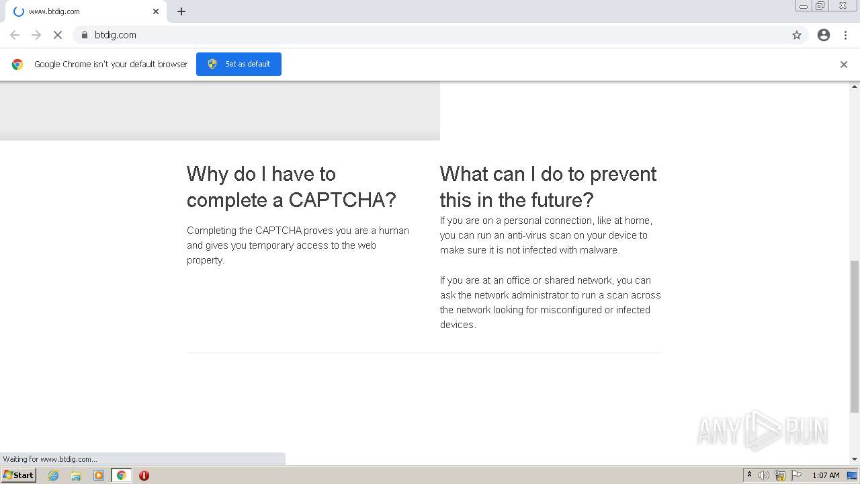Click the heading 'Why do I have to complete a CAPTCHA?'

(x=292, y=187)
